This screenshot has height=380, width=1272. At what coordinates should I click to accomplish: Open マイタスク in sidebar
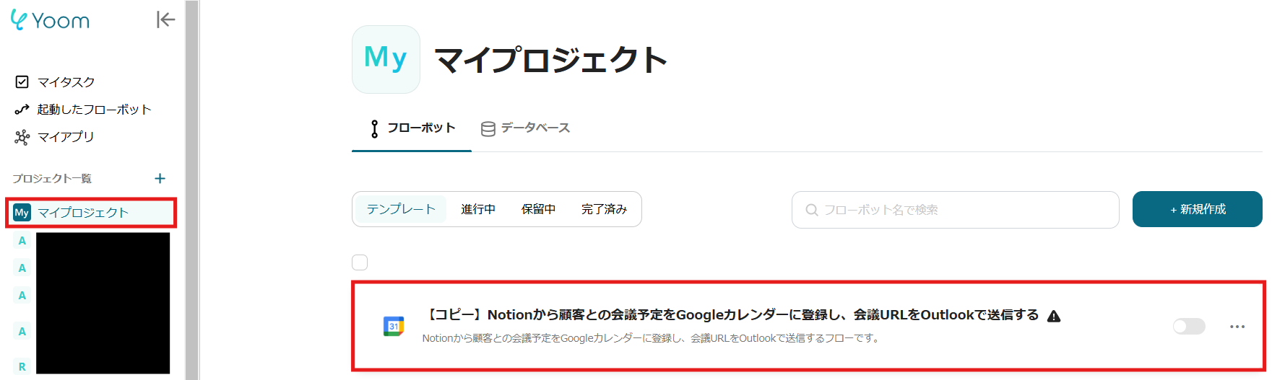[x=66, y=82]
